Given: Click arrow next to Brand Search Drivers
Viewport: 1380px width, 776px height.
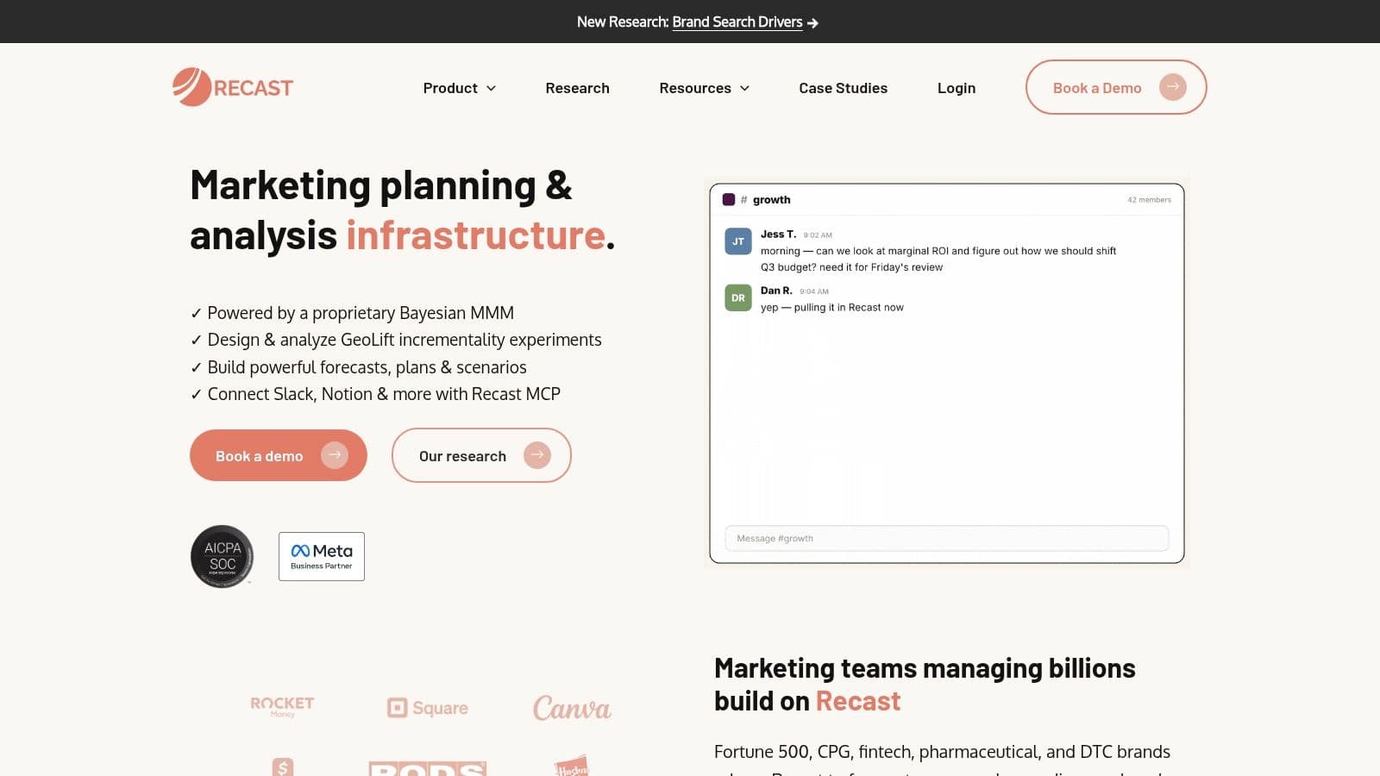Looking at the screenshot, I should coord(812,22).
